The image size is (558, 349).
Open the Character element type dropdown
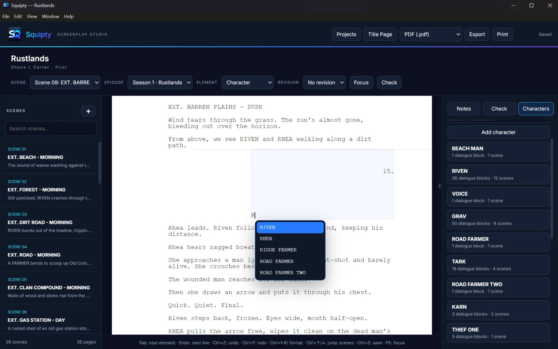(x=247, y=82)
